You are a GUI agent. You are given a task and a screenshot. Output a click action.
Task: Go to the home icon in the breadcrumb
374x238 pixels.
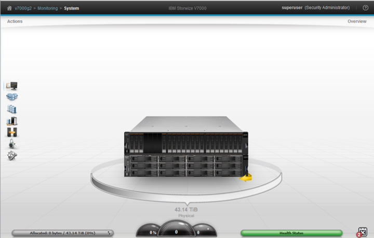[x=9, y=8]
